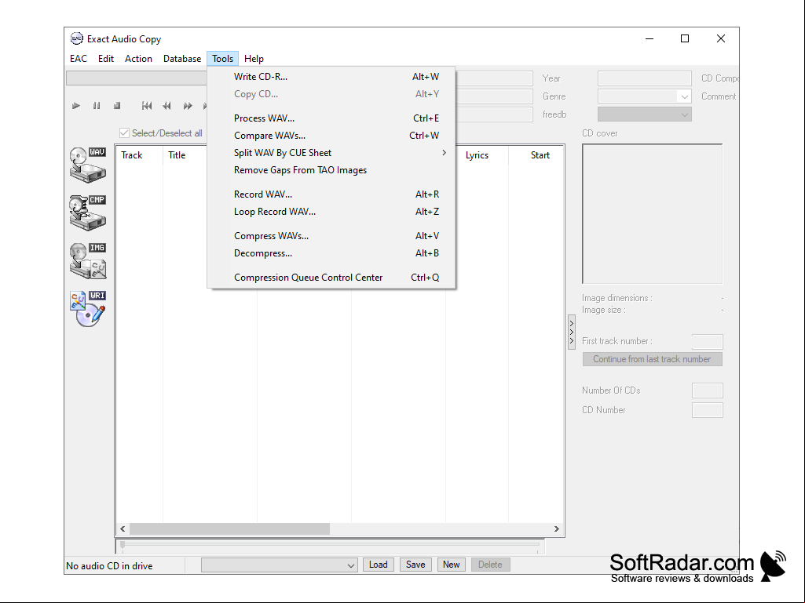Click the side panel collapse arrows
Viewport: 805px width, 603px height.
tap(572, 332)
